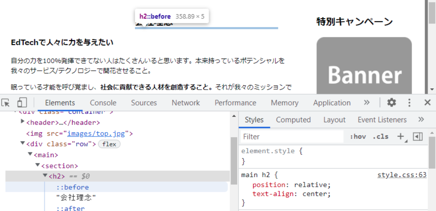Open the Sources tab

[x=144, y=103]
